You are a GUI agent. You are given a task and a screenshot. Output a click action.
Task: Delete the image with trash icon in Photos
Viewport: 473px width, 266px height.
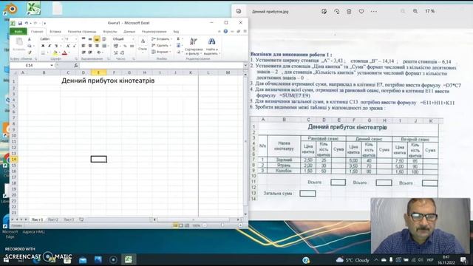349,12
